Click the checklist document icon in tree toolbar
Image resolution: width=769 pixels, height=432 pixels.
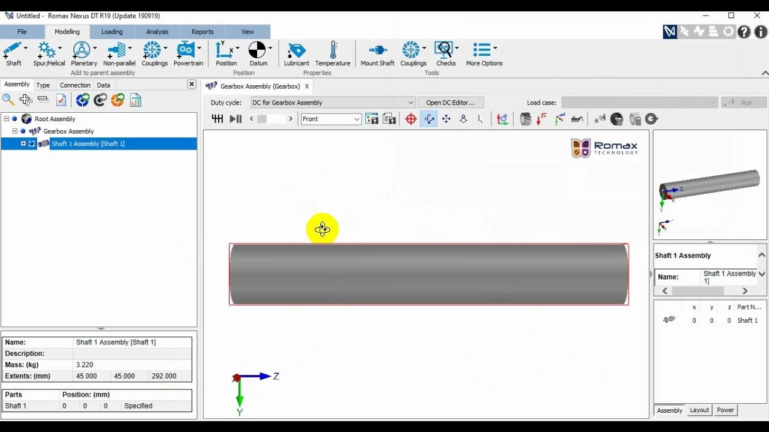(x=61, y=100)
